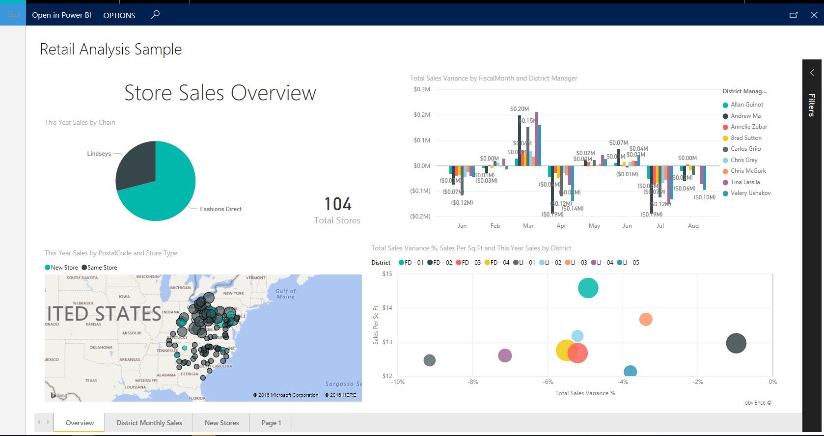Image resolution: width=824 pixels, height=436 pixels.
Task: Click the $0.20M data label
Action: click(520, 109)
